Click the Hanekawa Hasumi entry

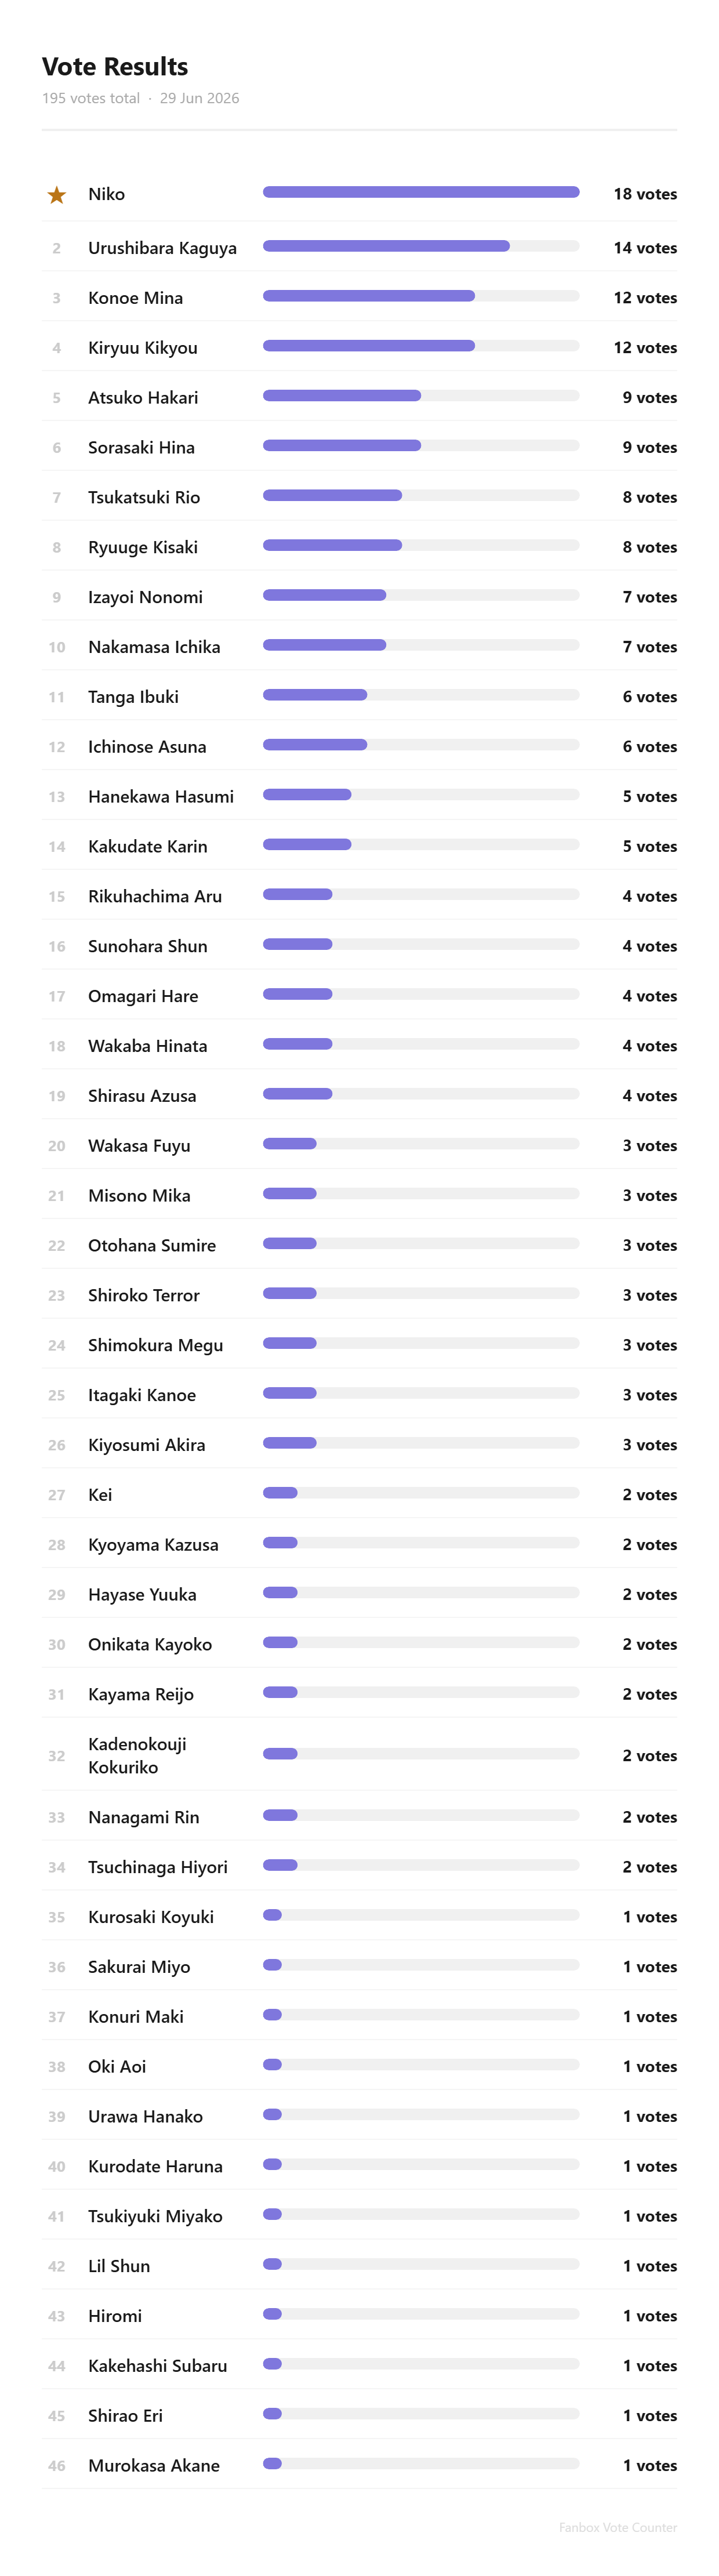point(359,796)
